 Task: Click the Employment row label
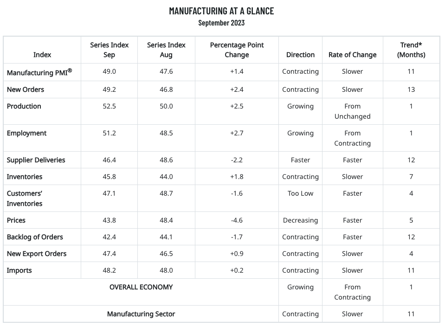(x=27, y=133)
